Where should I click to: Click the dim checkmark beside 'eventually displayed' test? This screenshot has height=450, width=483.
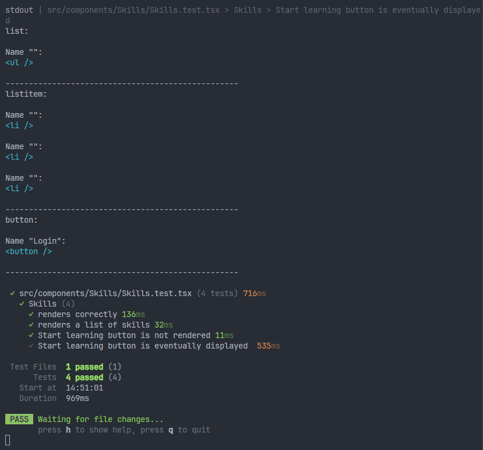(31, 346)
